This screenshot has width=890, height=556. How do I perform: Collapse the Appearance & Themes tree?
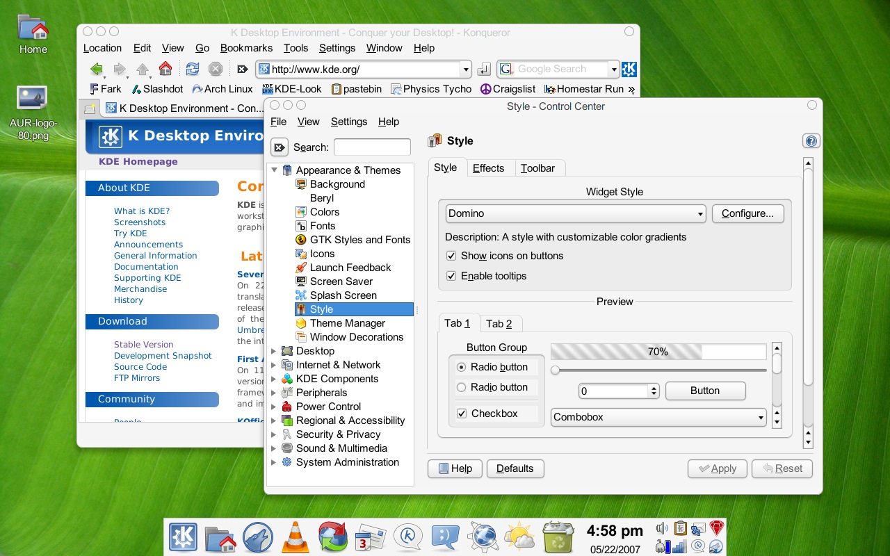point(274,170)
